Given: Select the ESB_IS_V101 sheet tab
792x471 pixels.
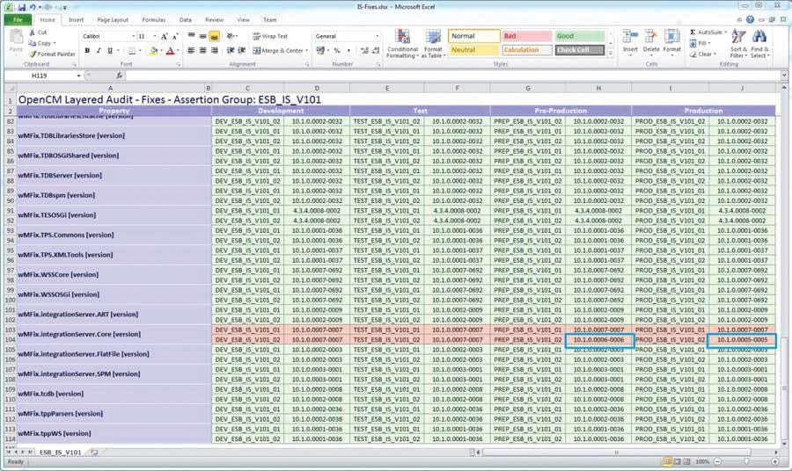Looking at the screenshot, I should coord(60,453).
